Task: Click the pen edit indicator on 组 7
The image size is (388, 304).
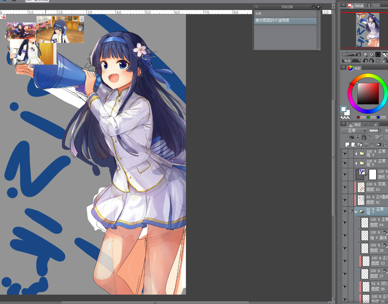Action: [x=351, y=211]
